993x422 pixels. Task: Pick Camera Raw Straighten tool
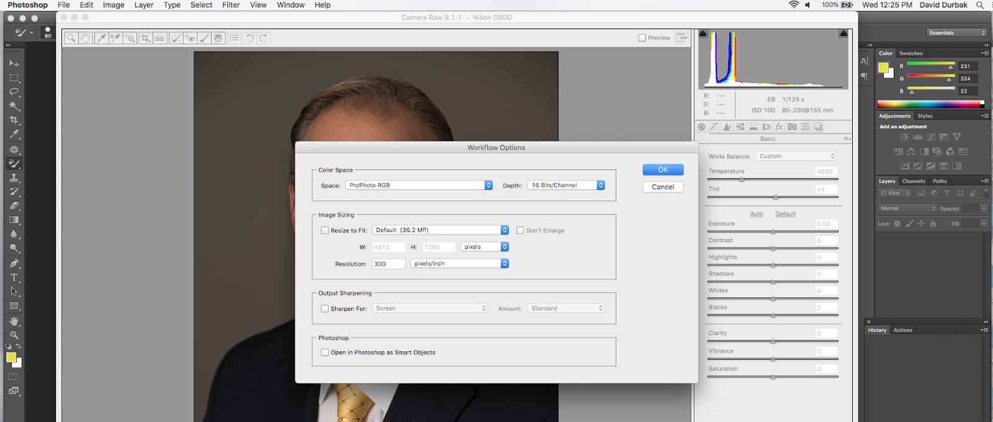point(160,38)
